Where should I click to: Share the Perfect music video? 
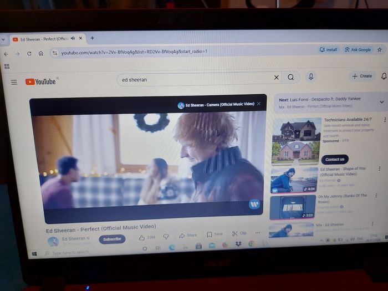188,236
